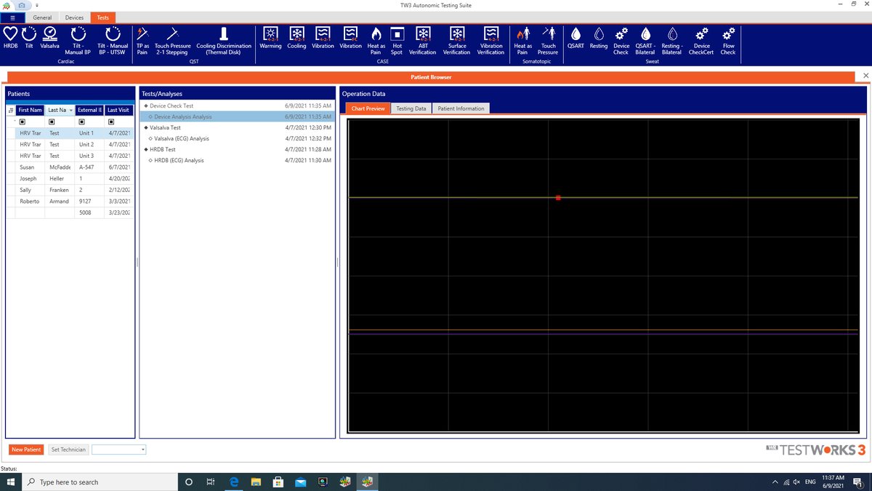Screen dimensions: 872x491
Task: Click the New Patient button
Action: coord(26,450)
